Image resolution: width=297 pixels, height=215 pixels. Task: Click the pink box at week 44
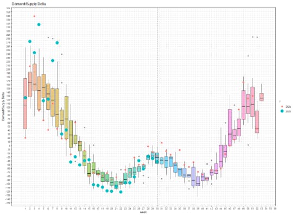pos(220,156)
